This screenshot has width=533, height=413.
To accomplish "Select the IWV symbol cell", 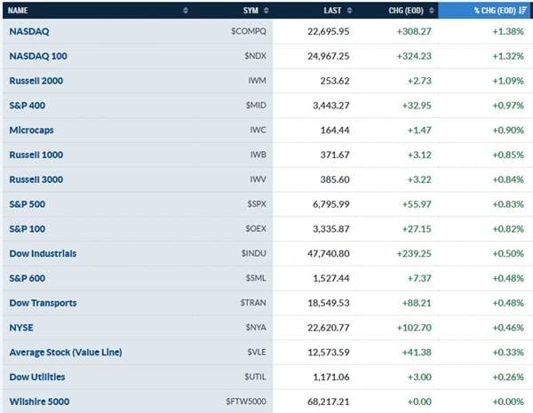I will pos(258,179).
